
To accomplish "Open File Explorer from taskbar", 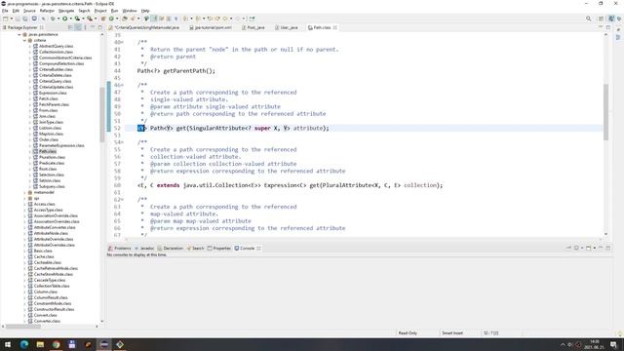I will click(x=40, y=344).
